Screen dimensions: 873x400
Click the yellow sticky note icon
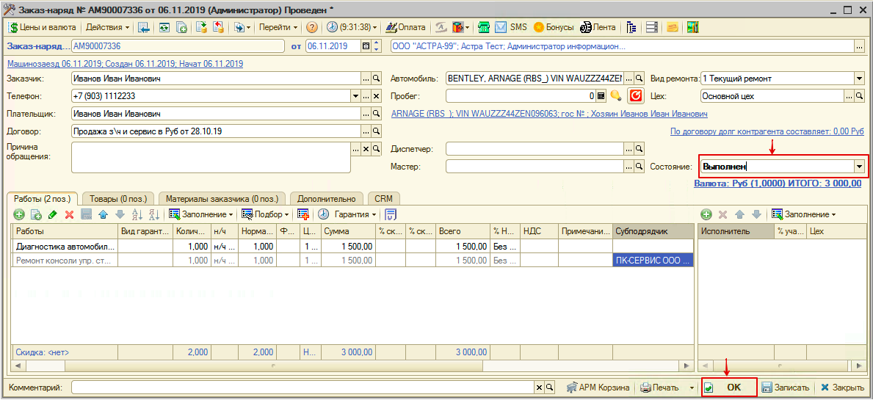coord(673,27)
